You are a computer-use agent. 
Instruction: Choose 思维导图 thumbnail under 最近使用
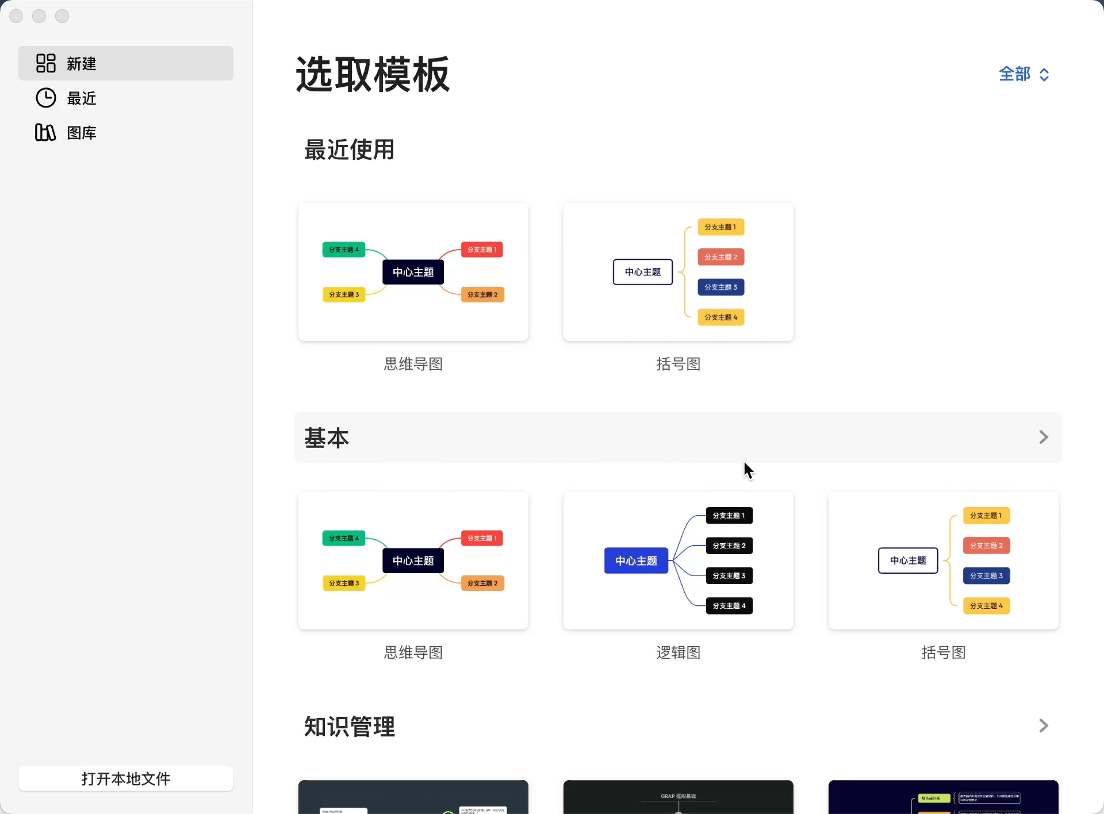(x=413, y=272)
